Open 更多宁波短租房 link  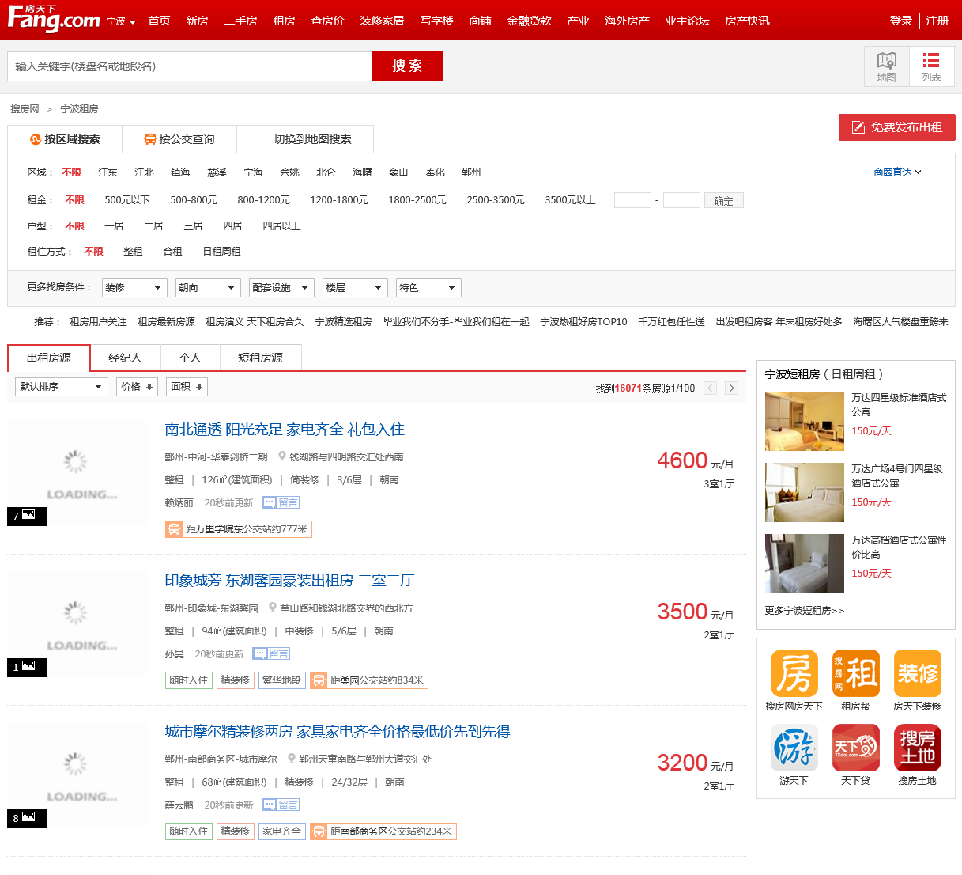pos(805,611)
